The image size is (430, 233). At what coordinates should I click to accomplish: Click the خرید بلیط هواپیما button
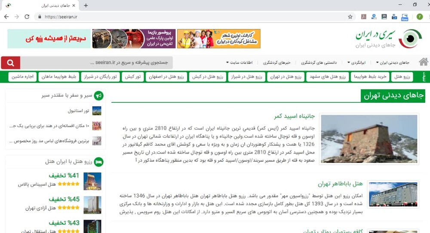(x=370, y=77)
